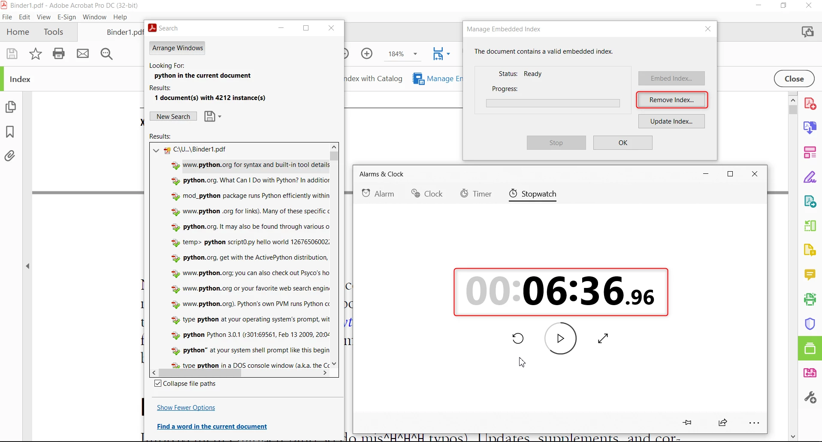Select result 'mod_python package runs Python efficiently'

coord(251,196)
